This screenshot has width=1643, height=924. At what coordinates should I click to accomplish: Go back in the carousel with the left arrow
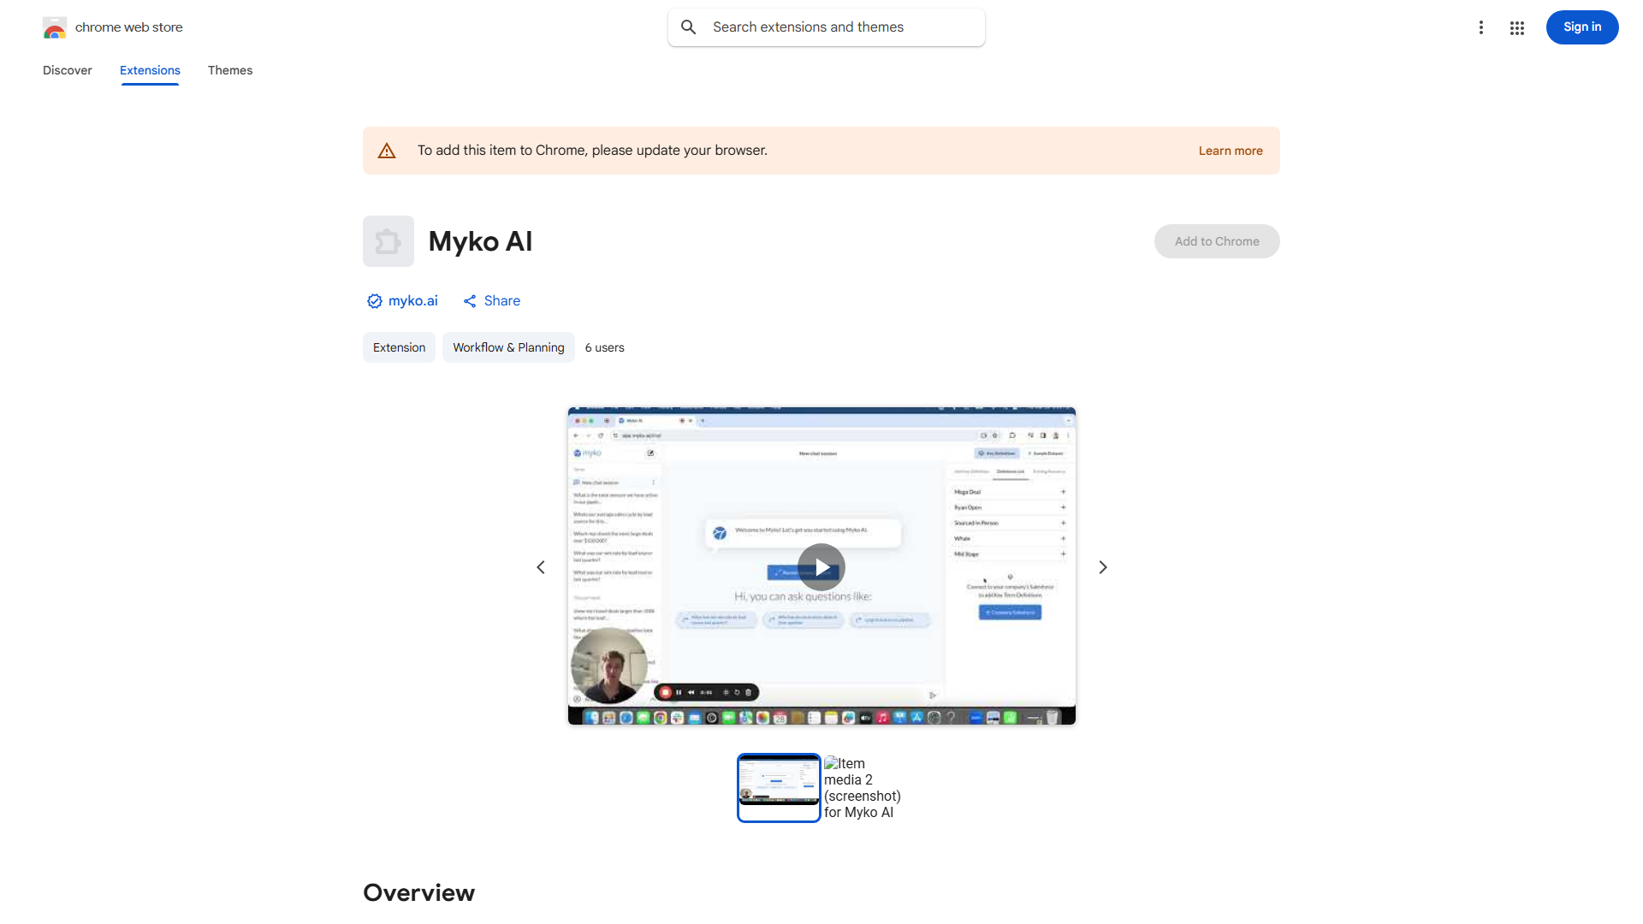pyautogui.click(x=541, y=566)
